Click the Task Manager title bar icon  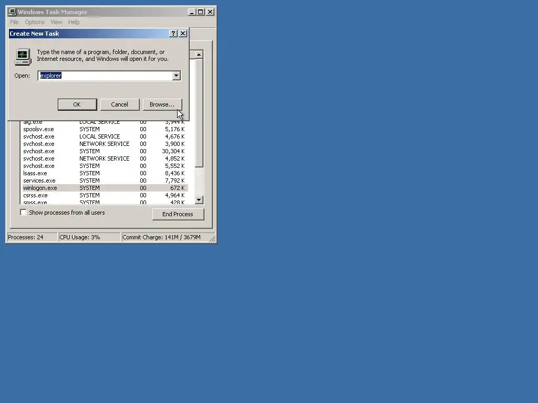point(13,12)
